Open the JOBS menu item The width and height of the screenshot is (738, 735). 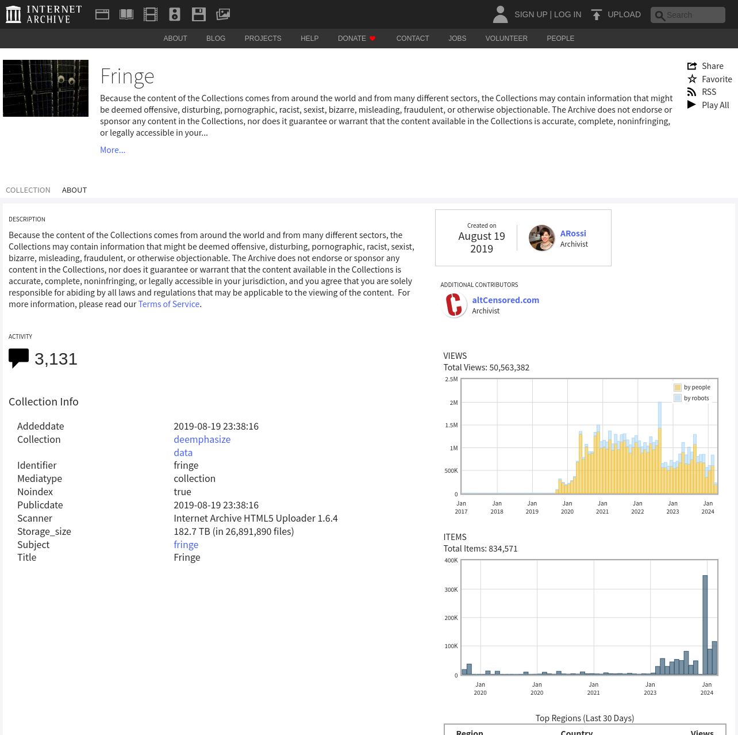(458, 39)
